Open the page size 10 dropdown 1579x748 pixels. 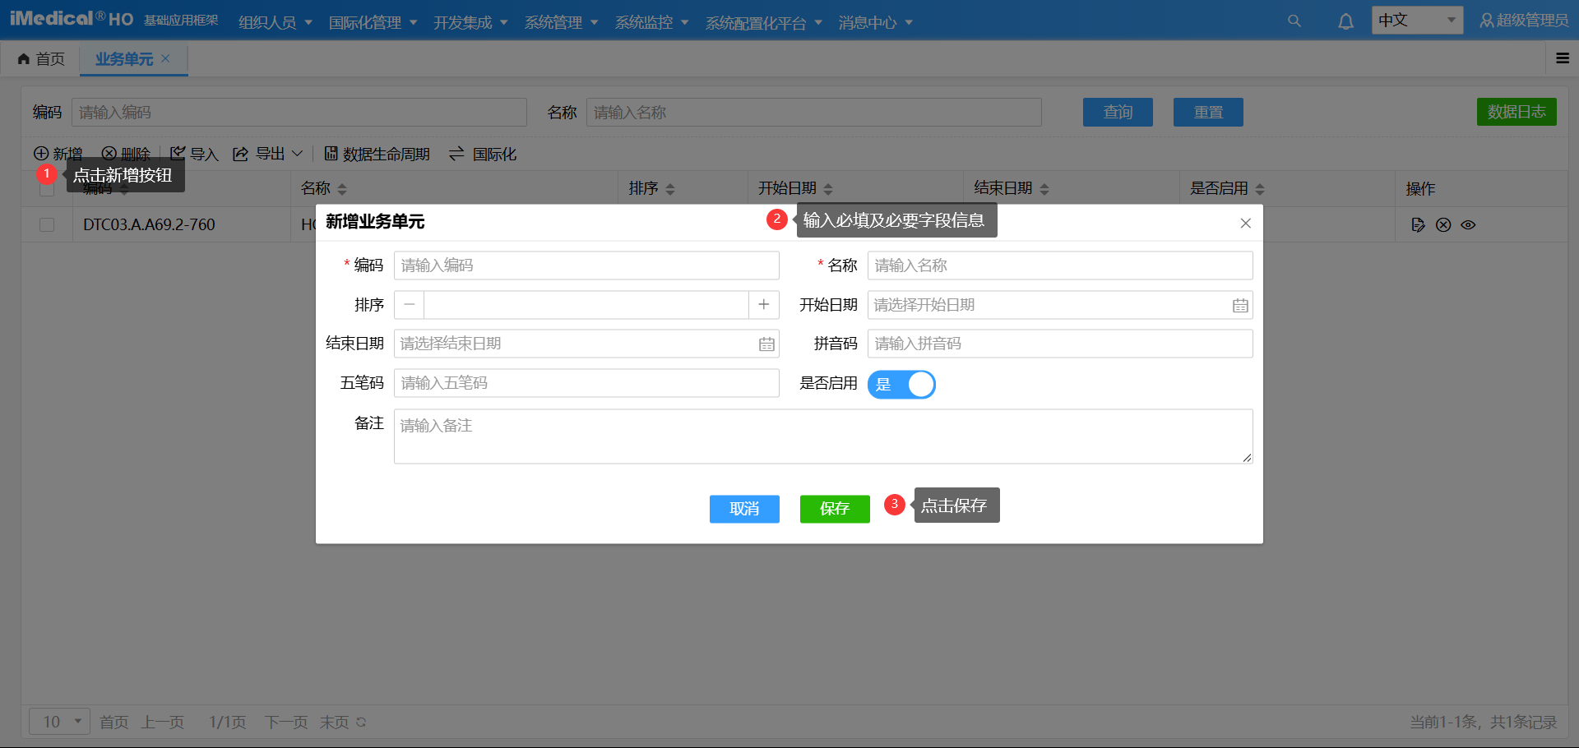(x=59, y=722)
